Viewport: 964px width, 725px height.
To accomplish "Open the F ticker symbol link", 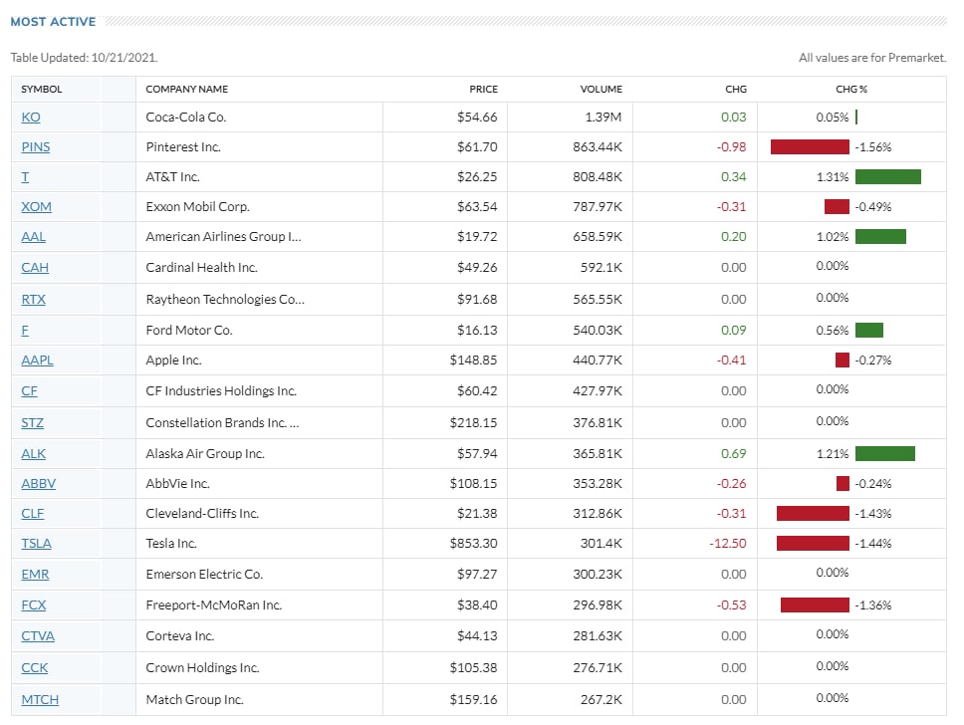I will coord(25,331).
